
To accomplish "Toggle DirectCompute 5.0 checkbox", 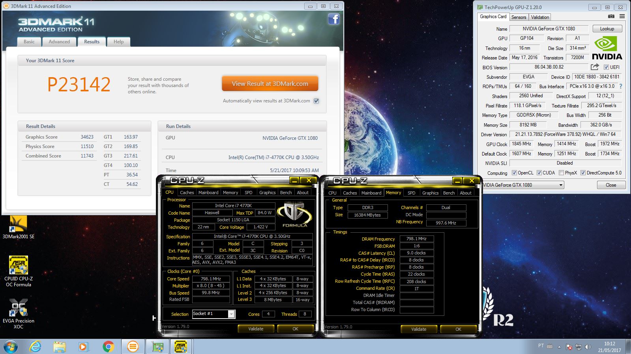I will point(583,173).
